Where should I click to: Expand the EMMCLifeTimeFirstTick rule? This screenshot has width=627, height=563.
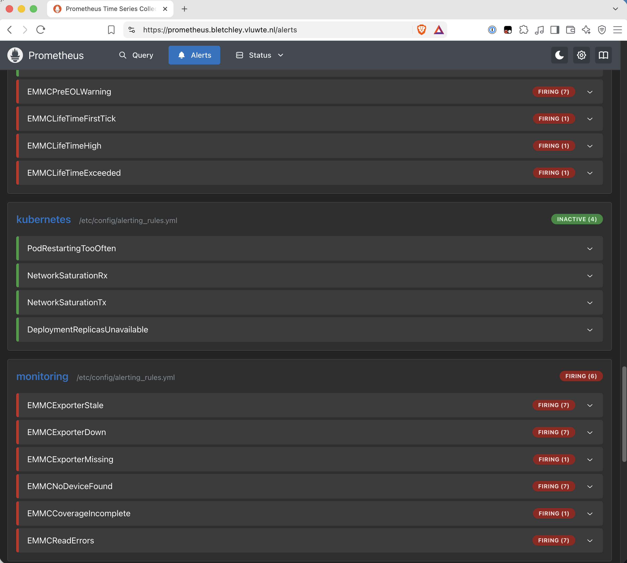[310, 119]
